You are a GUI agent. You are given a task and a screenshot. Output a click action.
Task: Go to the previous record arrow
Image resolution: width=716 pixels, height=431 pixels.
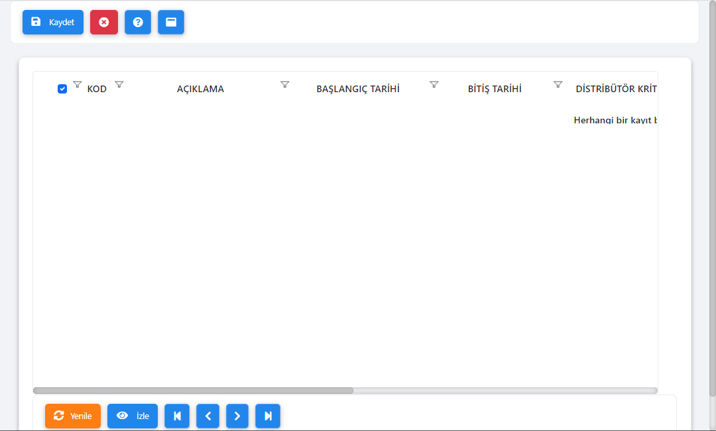click(x=208, y=416)
